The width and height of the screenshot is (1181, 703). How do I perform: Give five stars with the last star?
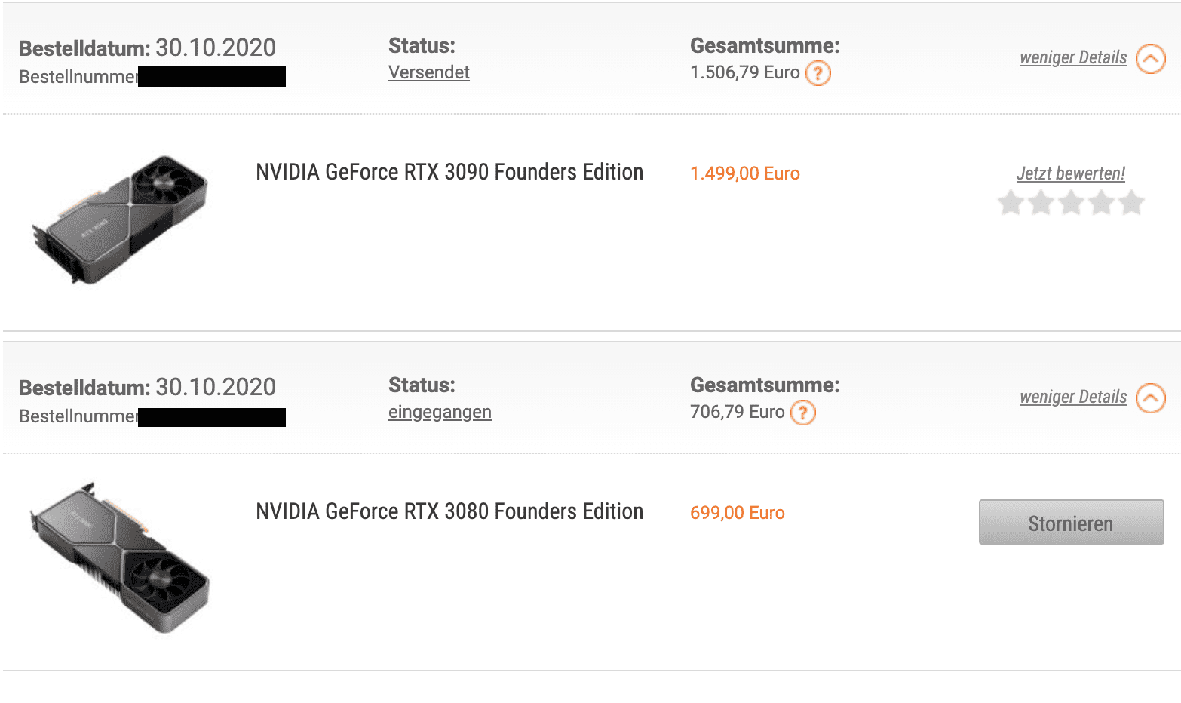point(1131,202)
